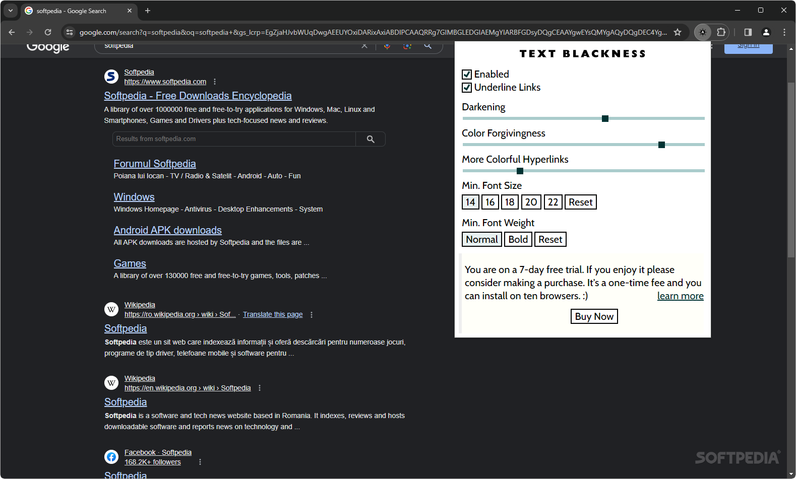Viewport: 796px width, 479px height.
Task: Open the Windows sitelink
Action: click(134, 197)
